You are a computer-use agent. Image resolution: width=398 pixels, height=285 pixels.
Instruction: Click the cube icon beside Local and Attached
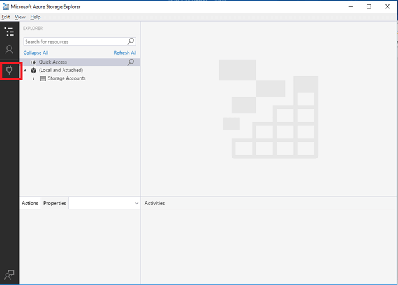point(34,71)
